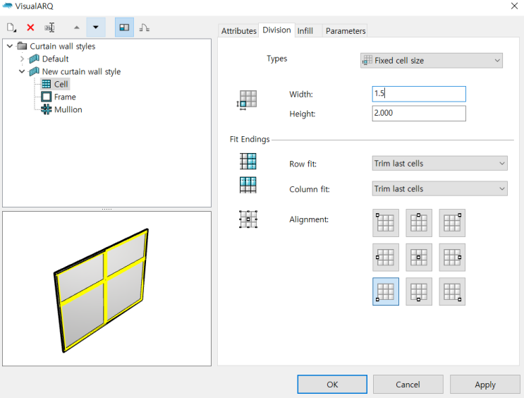524x398 pixels.
Task: Select the top-left alignment option
Action: [386, 222]
